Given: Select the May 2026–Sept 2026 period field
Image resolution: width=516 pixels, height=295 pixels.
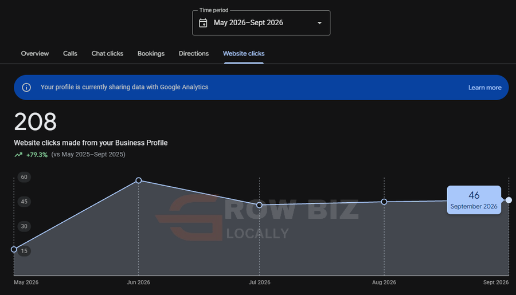Looking at the screenshot, I should coord(261,23).
